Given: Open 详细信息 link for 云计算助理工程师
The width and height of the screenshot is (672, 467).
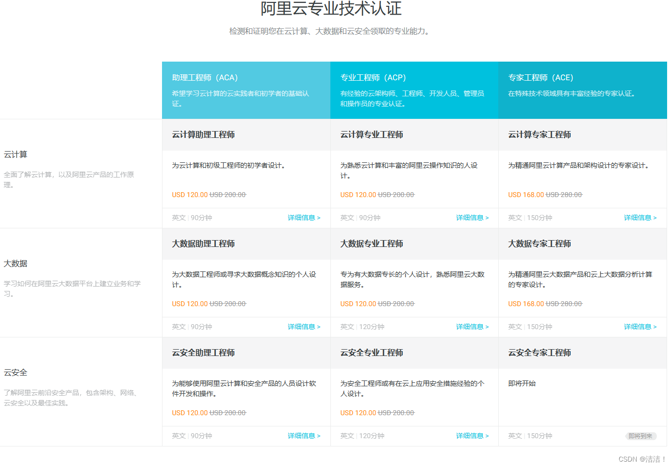Looking at the screenshot, I should click(304, 218).
